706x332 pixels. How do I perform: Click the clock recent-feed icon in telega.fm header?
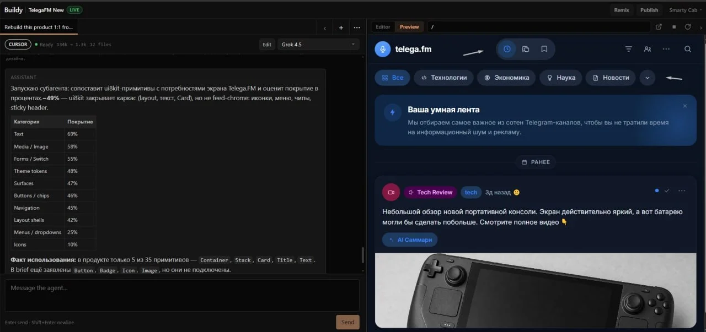coord(507,49)
